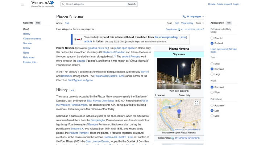Open Titus Flavius Domitianus link
Image resolution: width=261 pixels, height=145 pixels.
pyautogui.click(x=100, y=101)
